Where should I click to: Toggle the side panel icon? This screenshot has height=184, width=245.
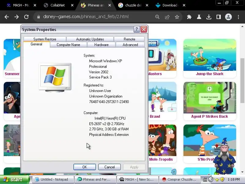pos(218,17)
